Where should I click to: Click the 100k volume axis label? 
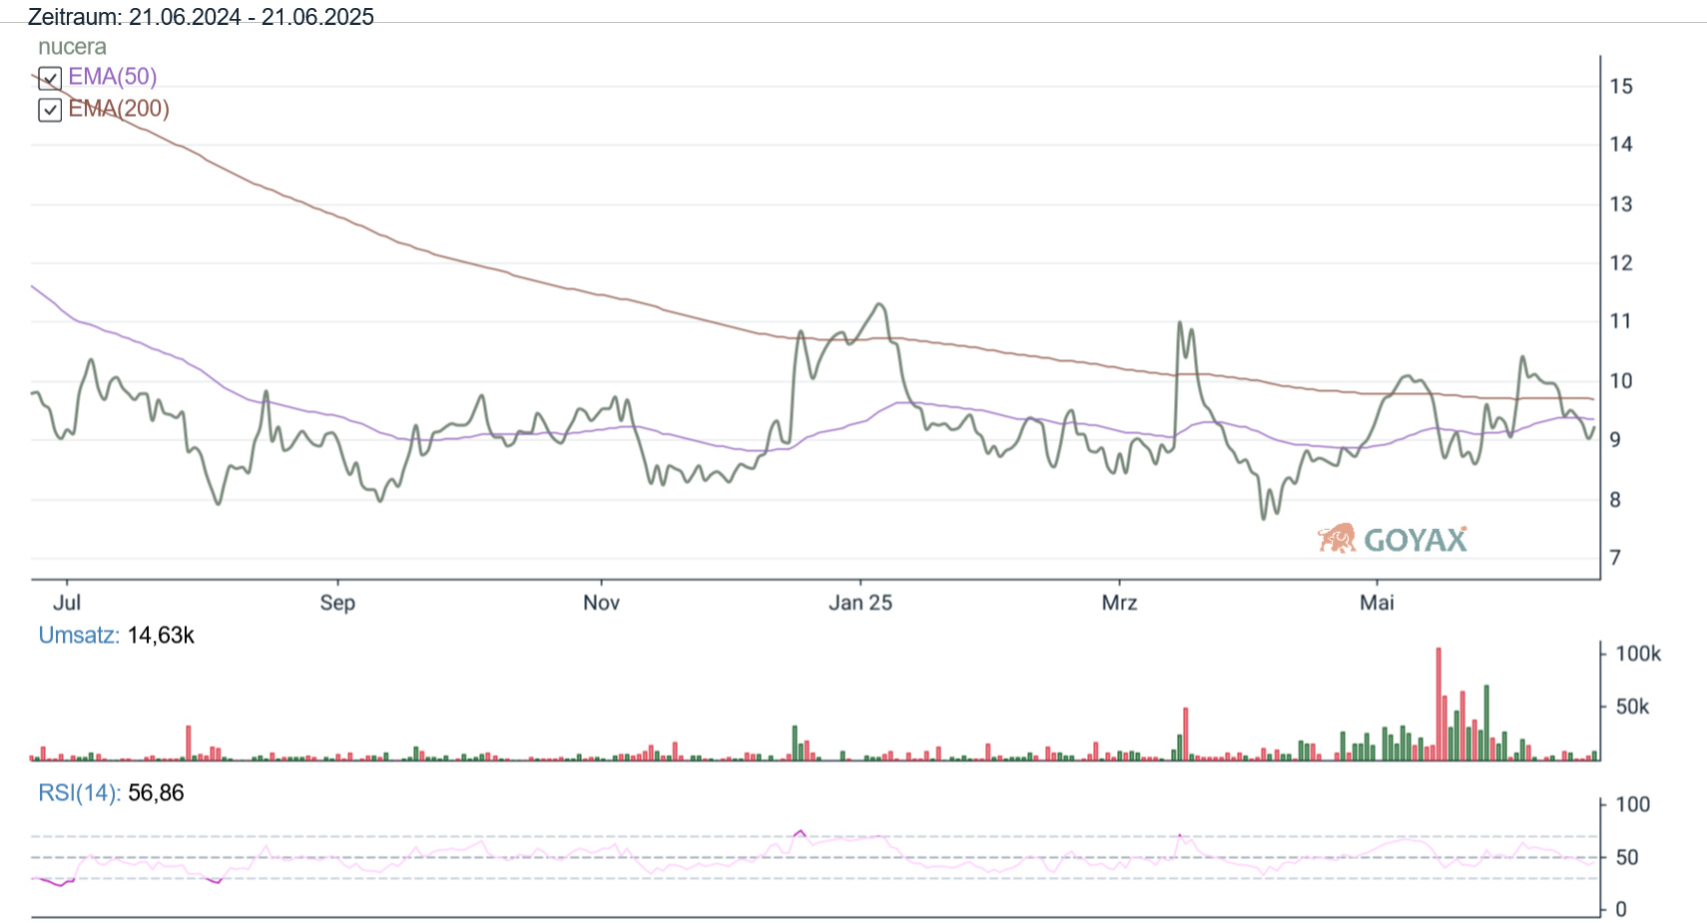coord(1638,654)
